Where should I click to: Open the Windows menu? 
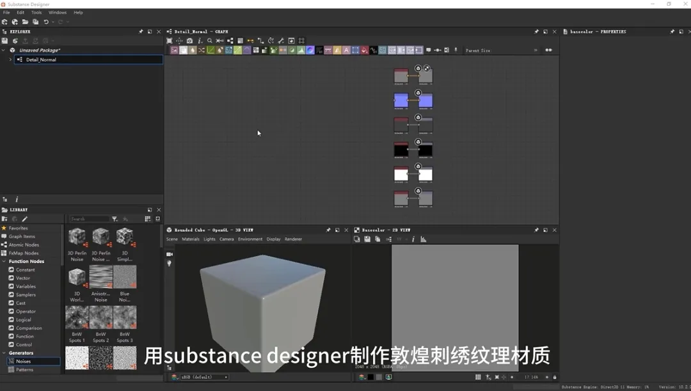(58, 12)
